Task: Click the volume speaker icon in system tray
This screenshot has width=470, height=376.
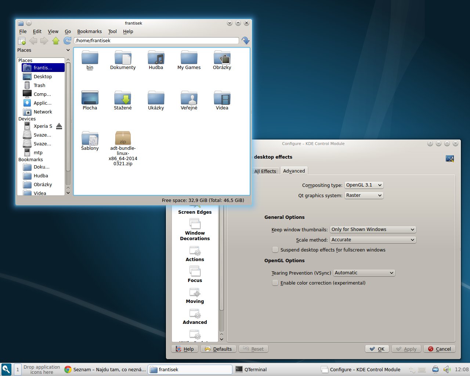Action: pos(446,369)
